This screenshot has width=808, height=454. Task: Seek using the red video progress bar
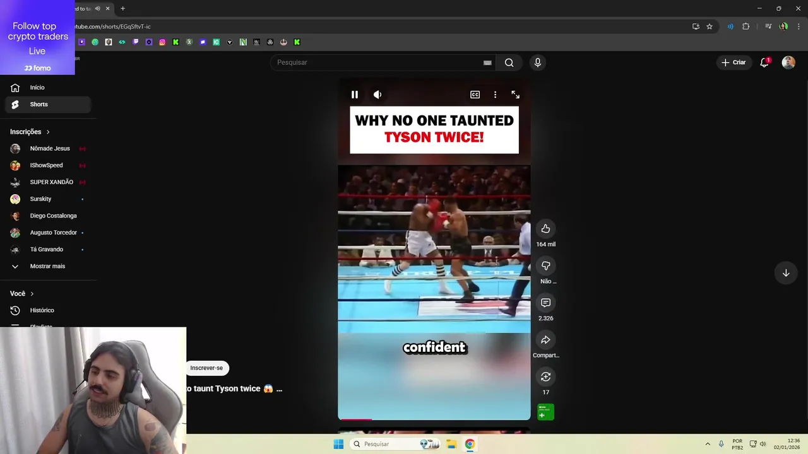[x=434, y=419]
